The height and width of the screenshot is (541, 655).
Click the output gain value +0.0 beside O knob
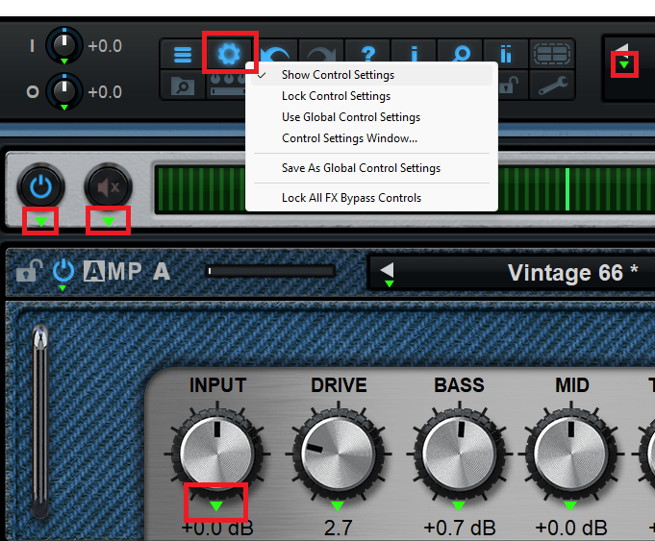pos(105,92)
